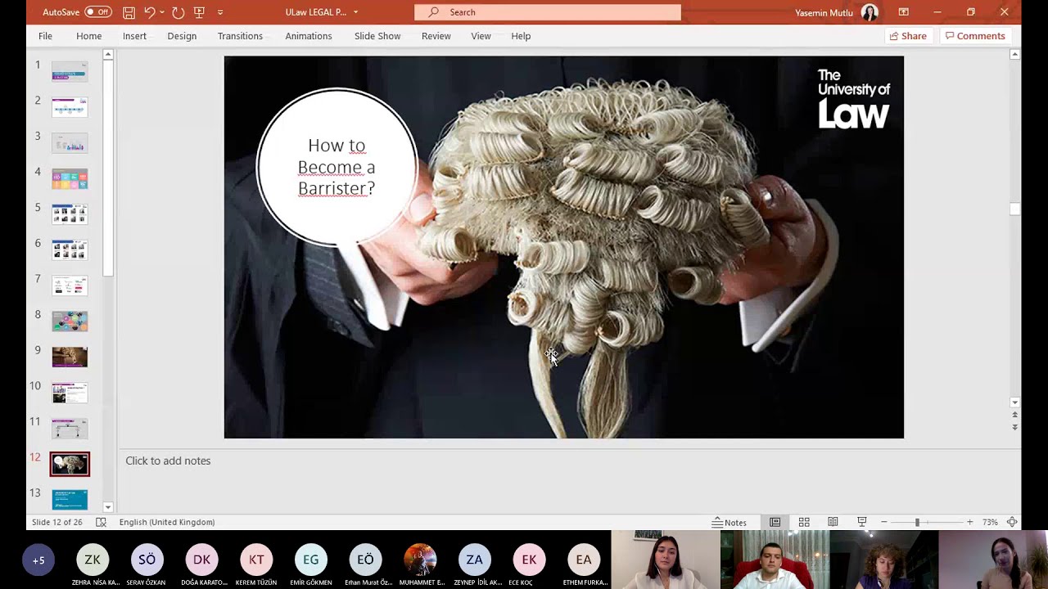This screenshot has height=589, width=1048.
Task: Click English (United Kingdom) language indicator
Action: pyautogui.click(x=167, y=522)
